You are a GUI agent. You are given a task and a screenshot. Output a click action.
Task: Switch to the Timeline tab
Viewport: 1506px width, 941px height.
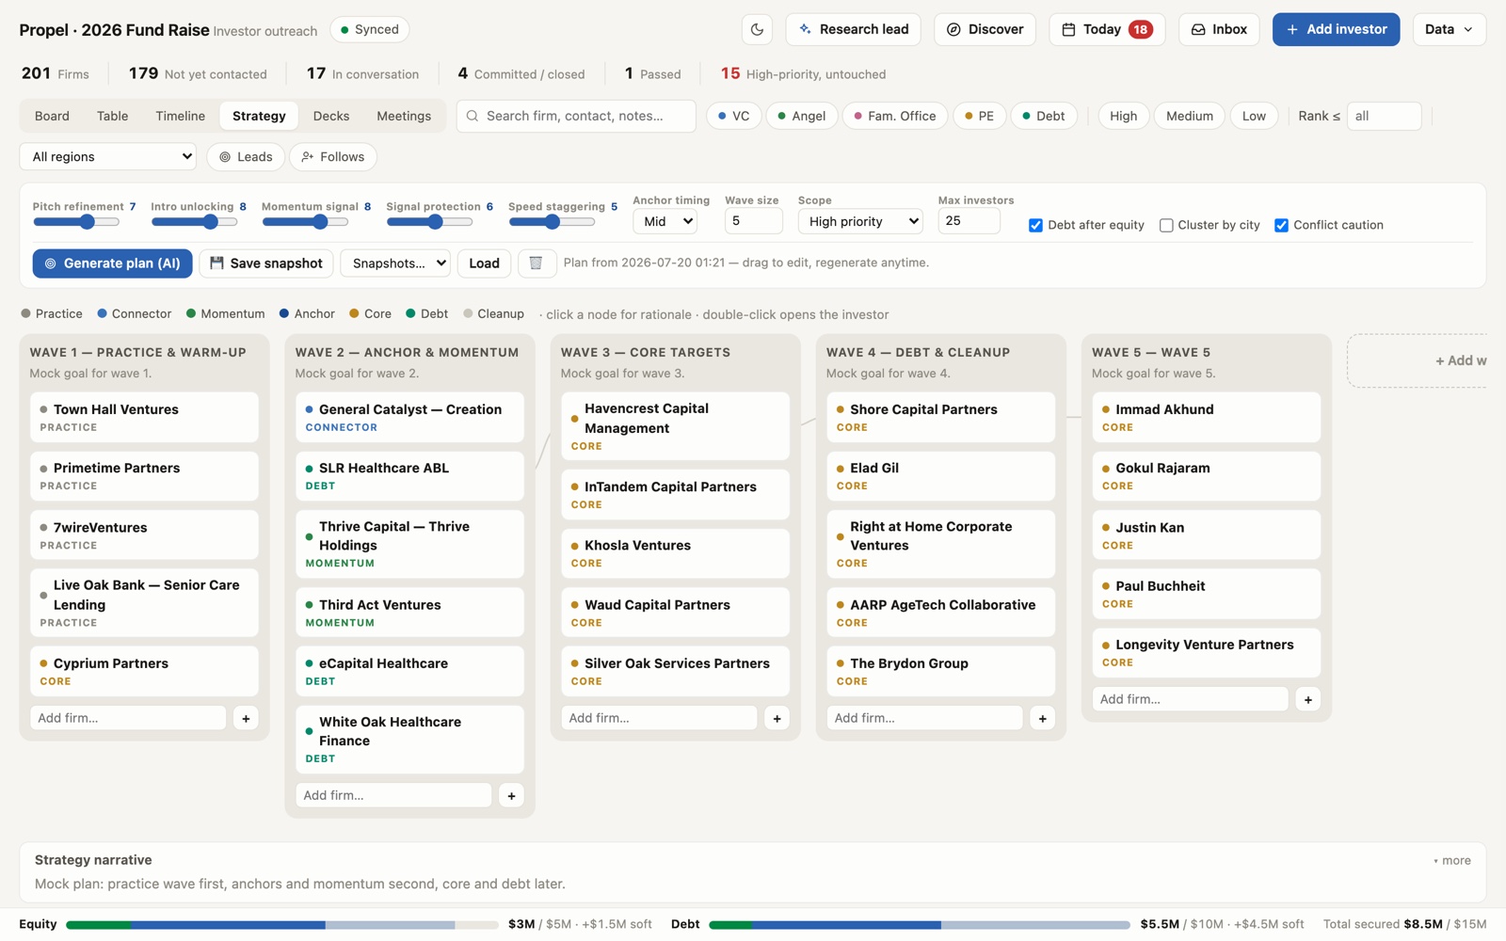pyautogui.click(x=180, y=116)
